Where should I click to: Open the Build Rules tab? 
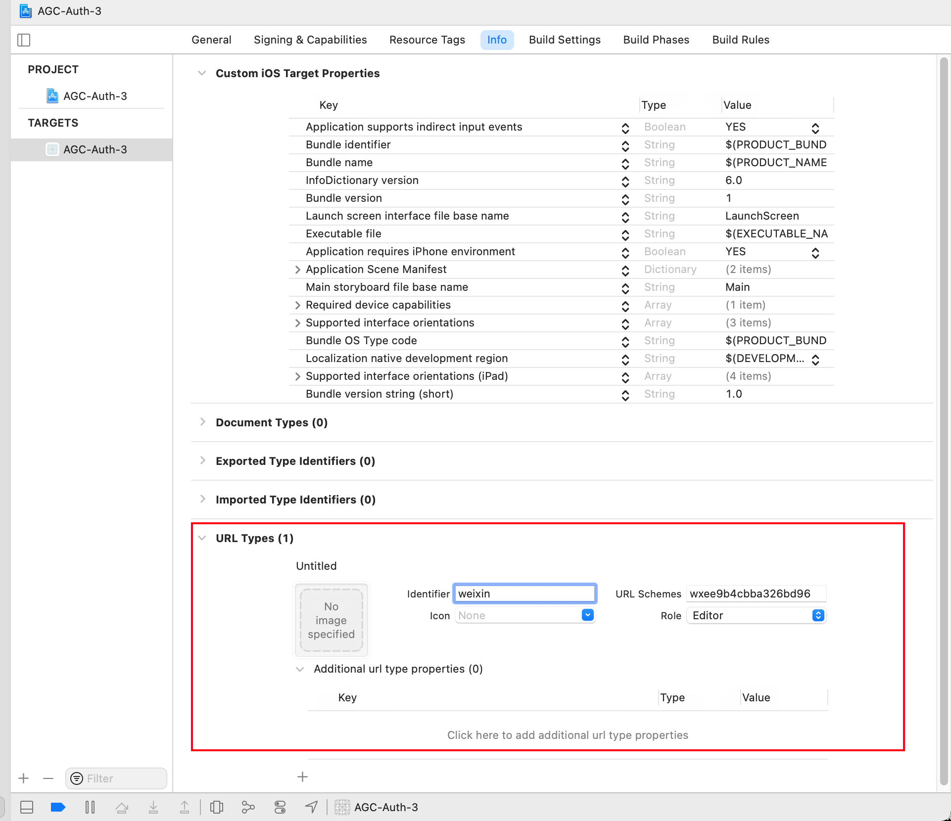click(741, 40)
